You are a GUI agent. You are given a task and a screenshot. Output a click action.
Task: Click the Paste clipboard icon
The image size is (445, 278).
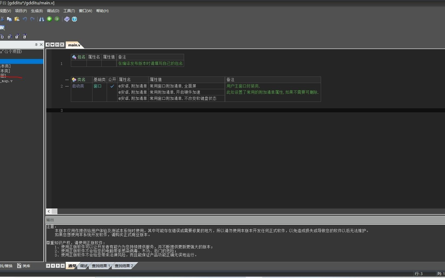17,19
